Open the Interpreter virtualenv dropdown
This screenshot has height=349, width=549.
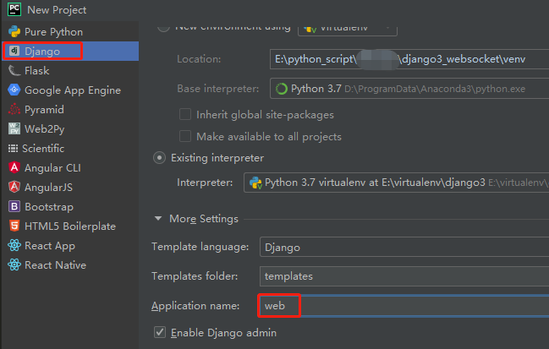(396, 183)
